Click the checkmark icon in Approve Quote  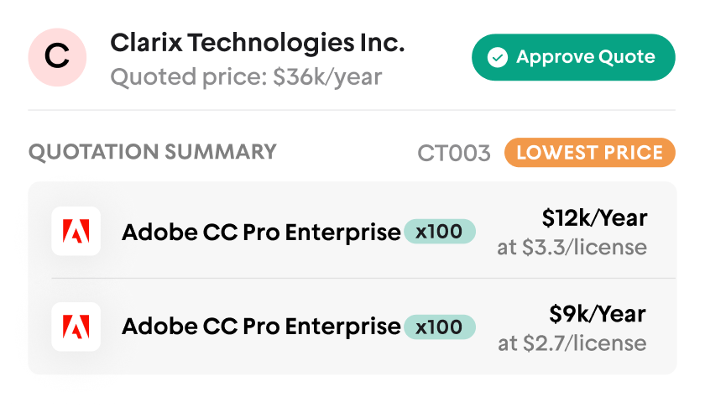498,58
